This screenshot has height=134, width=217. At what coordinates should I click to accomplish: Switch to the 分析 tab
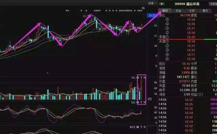click(x=192, y=11)
